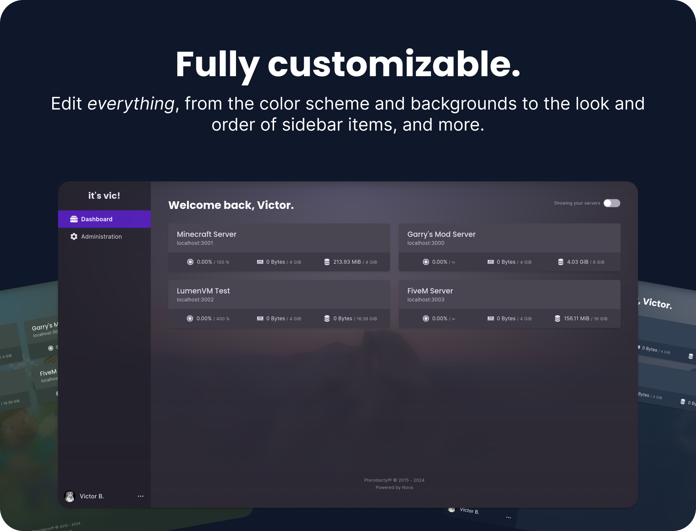
Task: Switch off server visibility filter at top right
Action: pyautogui.click(x=612, y=203)
